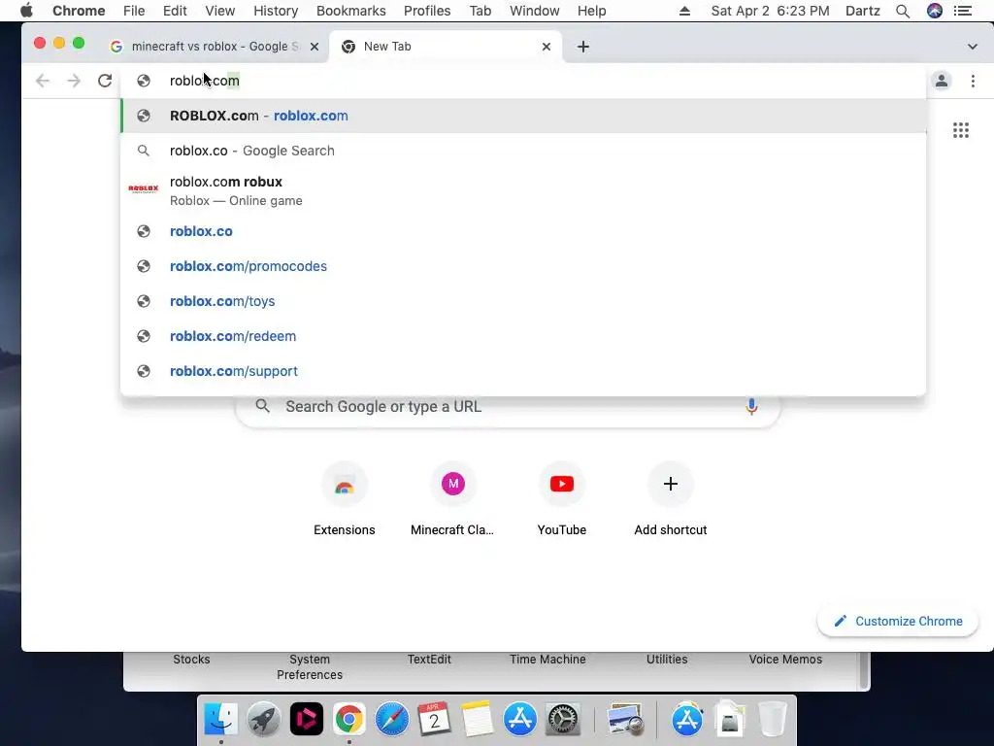The image size is (994, 746).
Task: Open Chrome's three-dot menu
Action: pos(973,81)
